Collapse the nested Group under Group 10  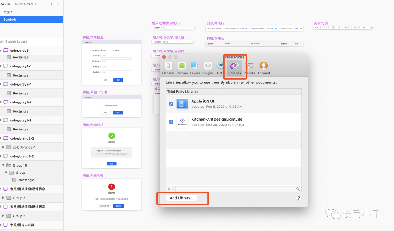point(6,172)
